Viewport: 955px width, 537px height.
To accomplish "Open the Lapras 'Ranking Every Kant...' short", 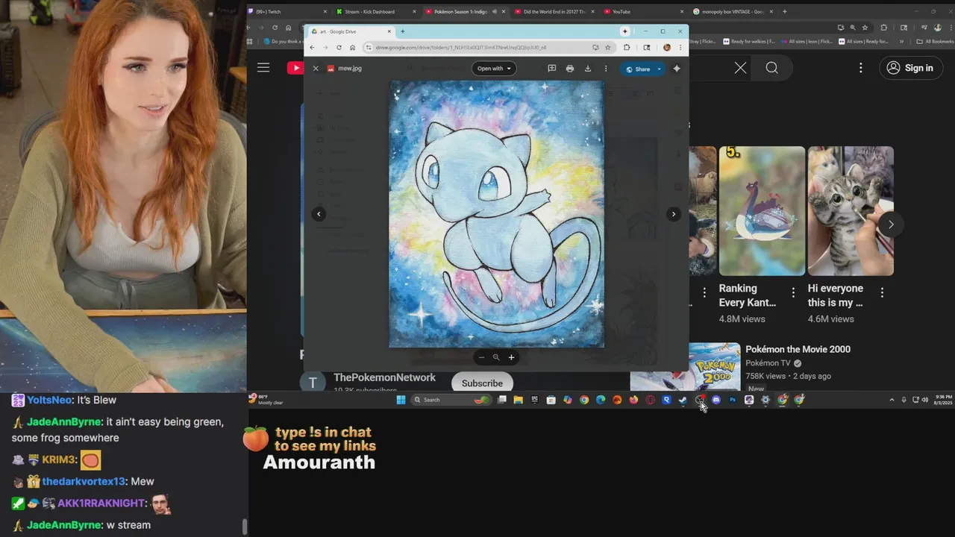I will (x=762, y=211).
